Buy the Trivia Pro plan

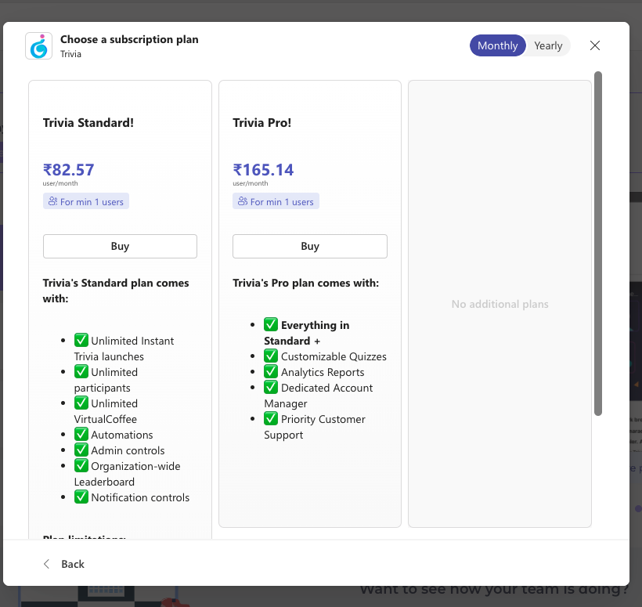point(309,246)
